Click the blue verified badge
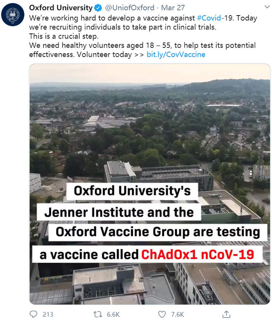 pos(99,8)
